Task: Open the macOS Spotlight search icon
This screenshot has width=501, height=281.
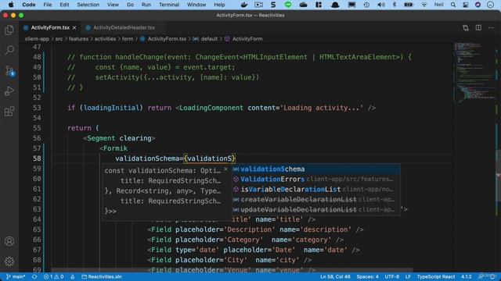Action: point(453,5)
